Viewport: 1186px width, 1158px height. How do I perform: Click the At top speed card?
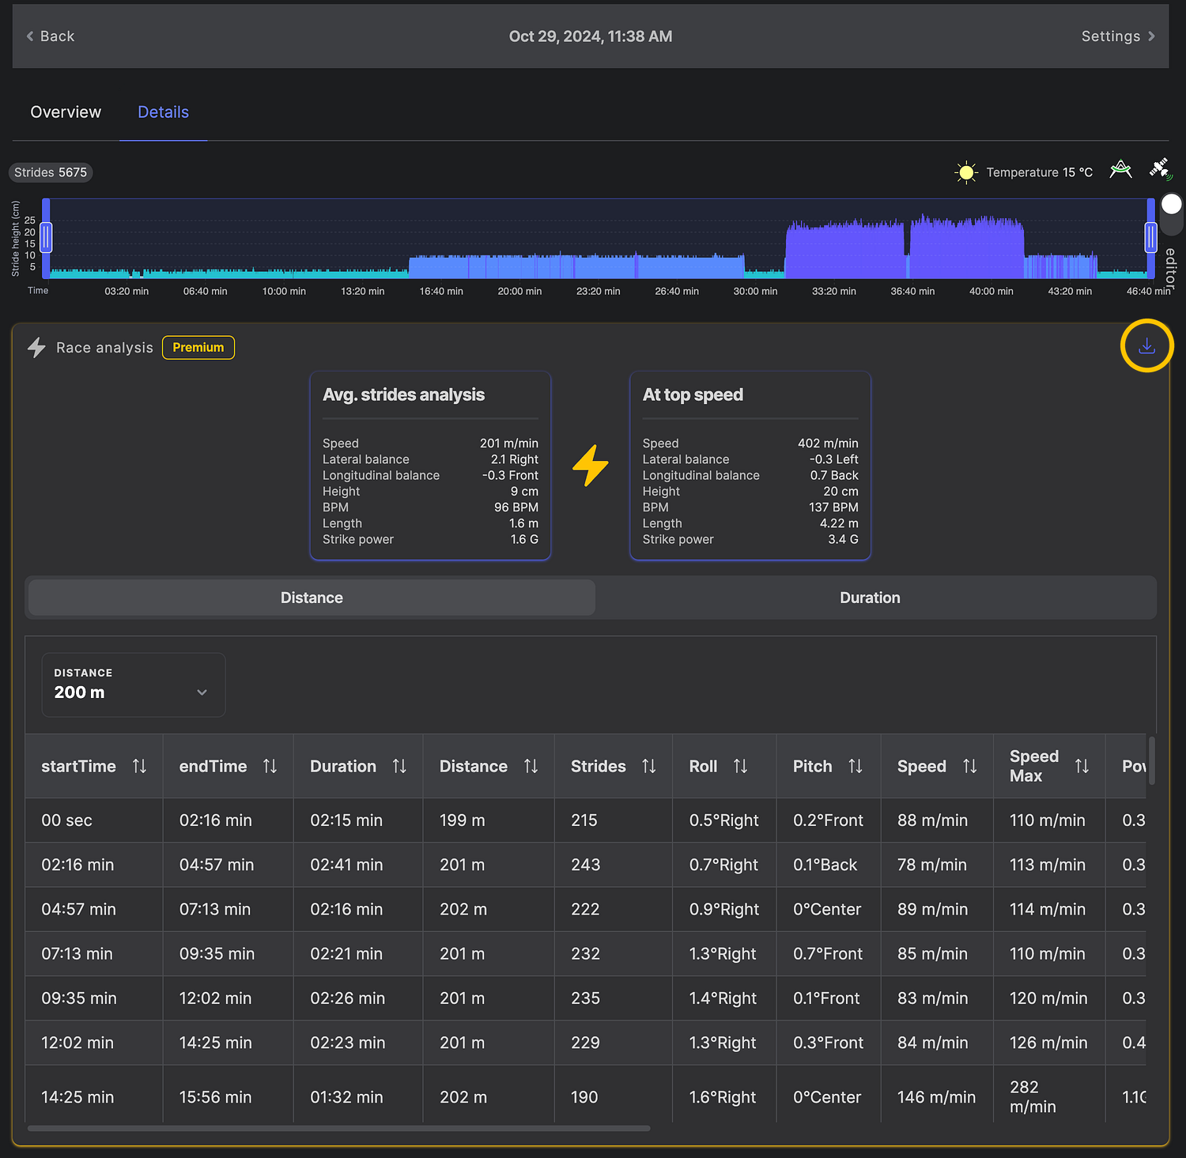pyautogui.click(x=750, y=466)
